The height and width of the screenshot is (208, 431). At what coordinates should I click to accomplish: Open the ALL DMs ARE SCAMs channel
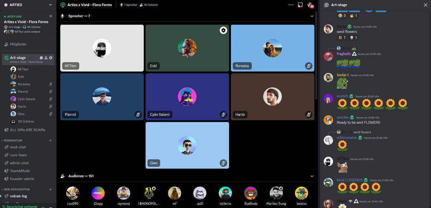point(28,130)
